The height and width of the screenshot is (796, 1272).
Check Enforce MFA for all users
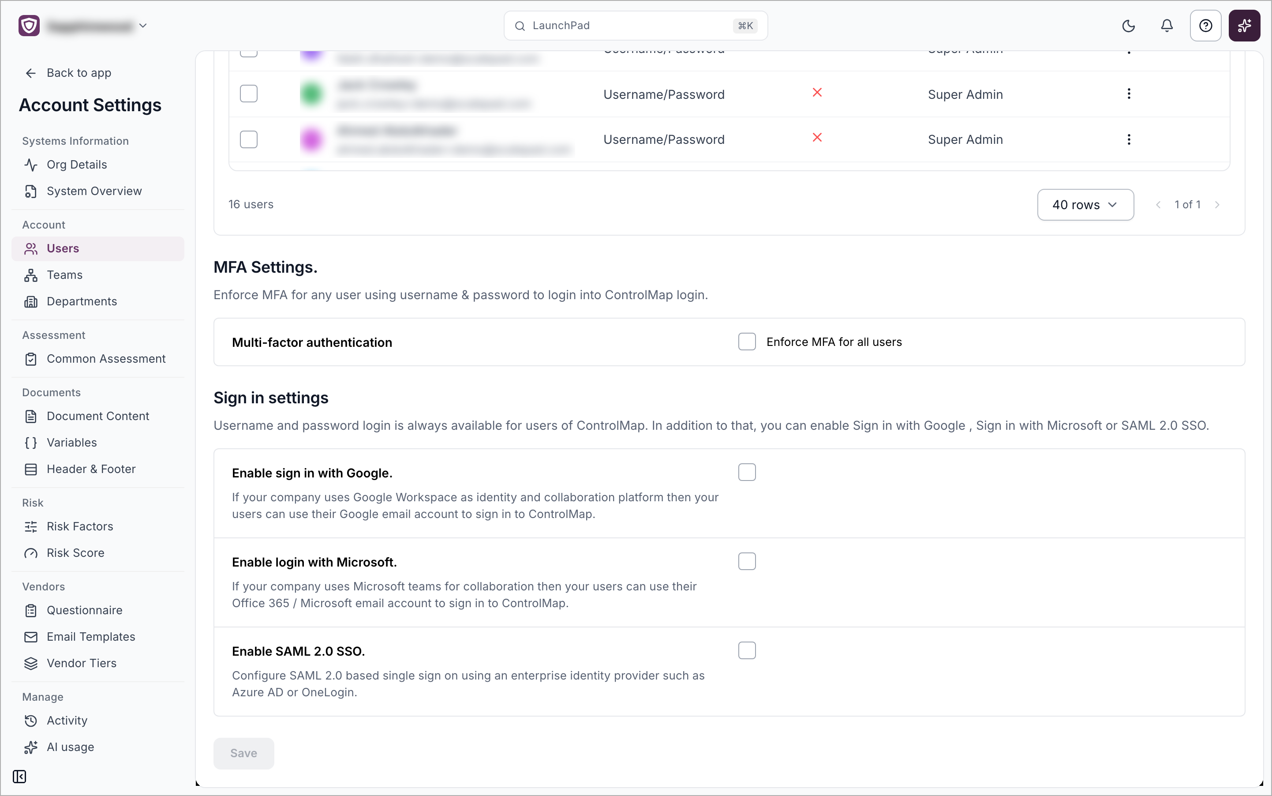tap(747, 342)
